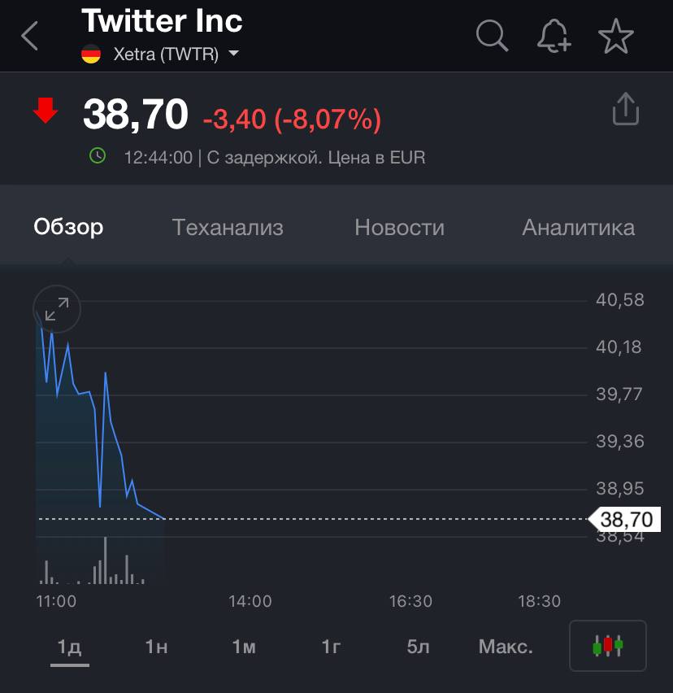
Task: Add Twitter Inc to favorites with the star
Action: (x=615, y=37)
